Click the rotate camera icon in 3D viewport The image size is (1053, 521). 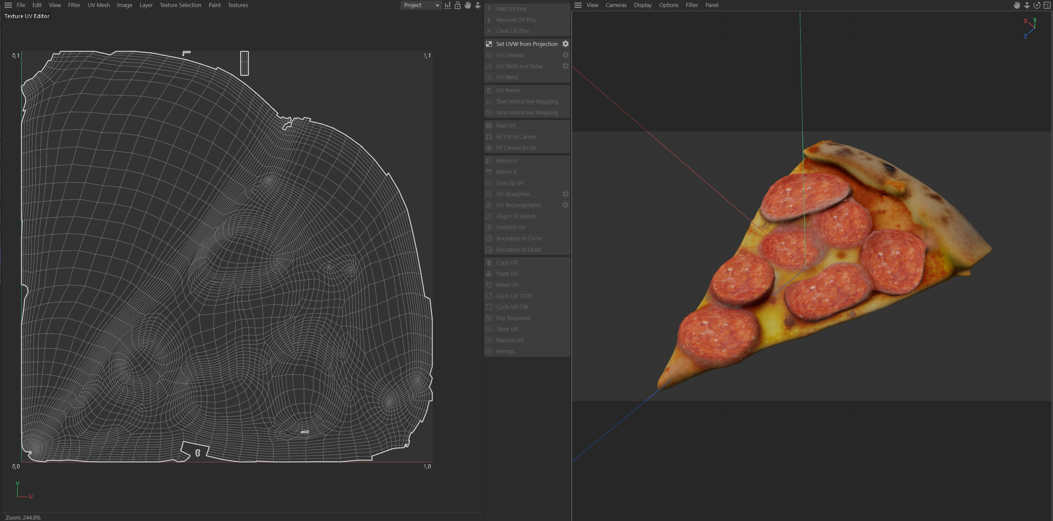1037,5
